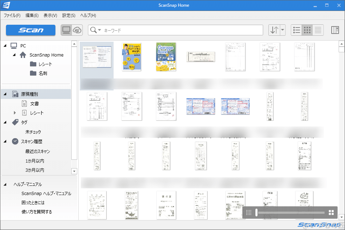345x230 pixels.
Task: Collapse the スキャン履歴 section
Action: tap(6, 141)
